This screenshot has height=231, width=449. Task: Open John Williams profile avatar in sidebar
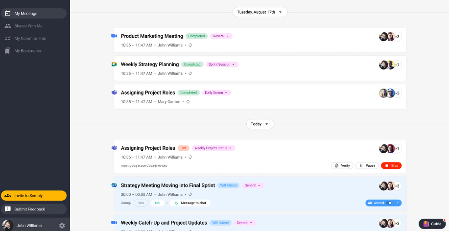pyautogui.click(x=7, y=225)
